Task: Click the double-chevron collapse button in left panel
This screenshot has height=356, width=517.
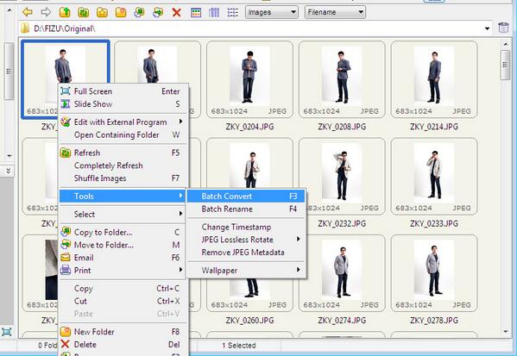Action: click(8, 171)
